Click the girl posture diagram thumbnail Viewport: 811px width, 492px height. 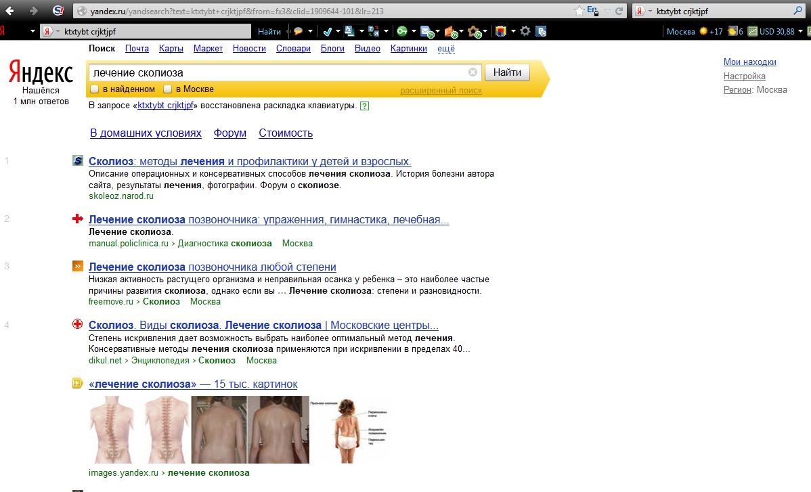pyautogui.click(x=349, y=430)
